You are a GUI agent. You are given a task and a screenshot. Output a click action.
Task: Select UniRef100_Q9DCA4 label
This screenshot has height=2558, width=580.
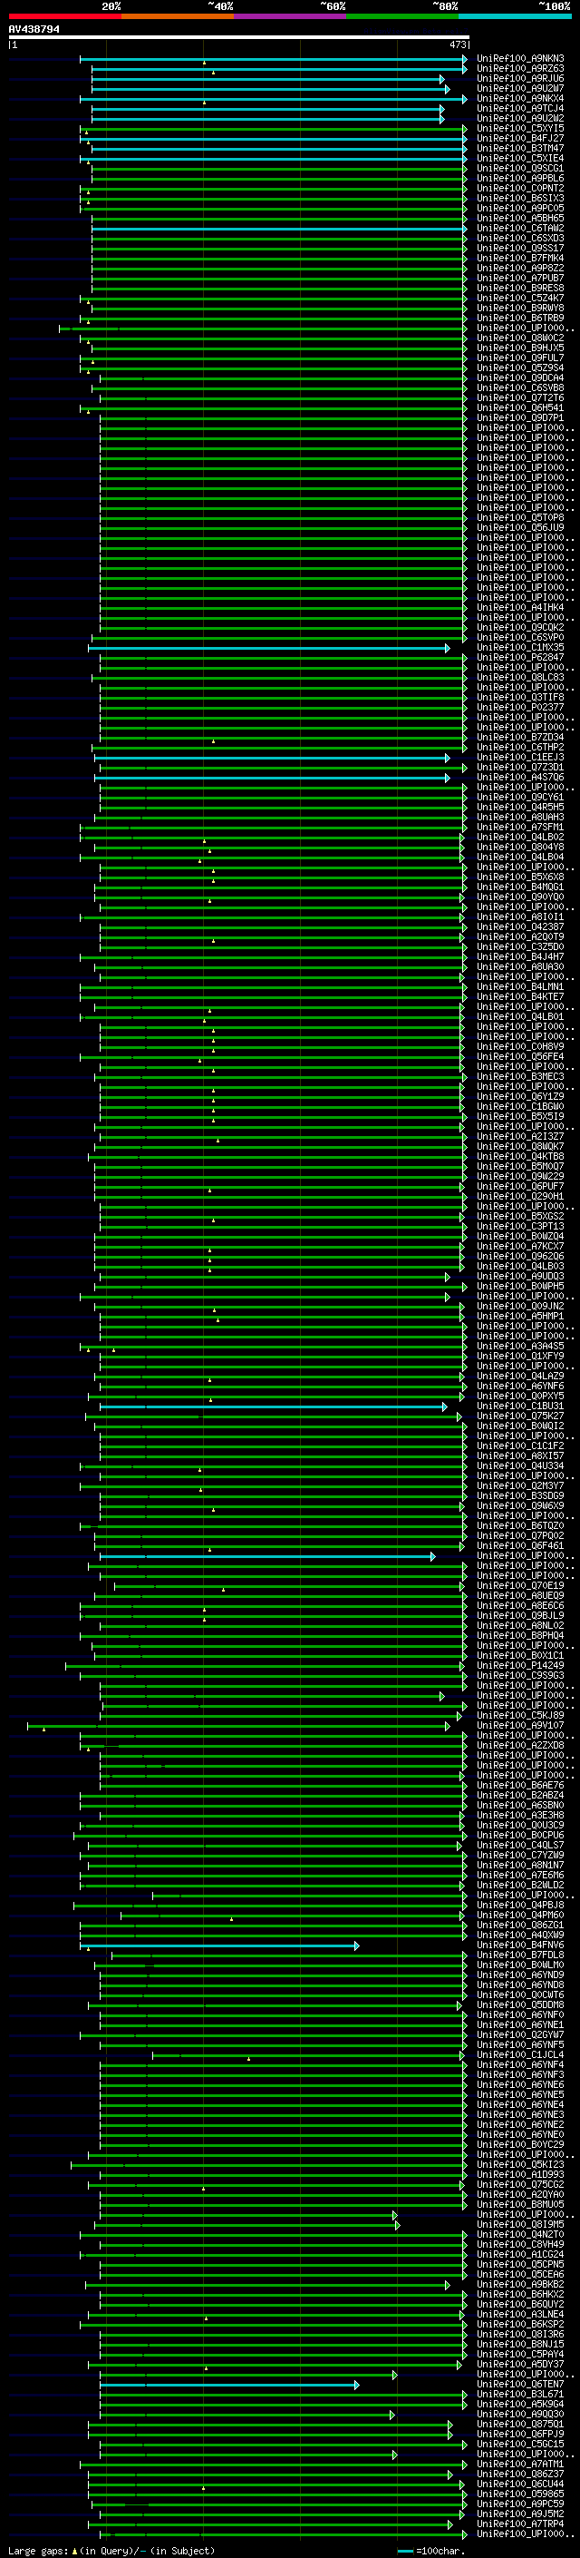(520, 377)
